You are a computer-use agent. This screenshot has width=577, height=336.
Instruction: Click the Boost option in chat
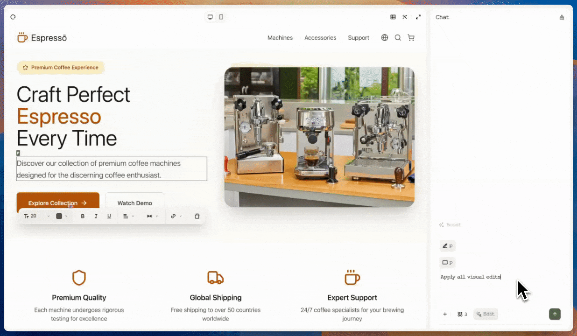pyautogui.click(x=450, y=225)
